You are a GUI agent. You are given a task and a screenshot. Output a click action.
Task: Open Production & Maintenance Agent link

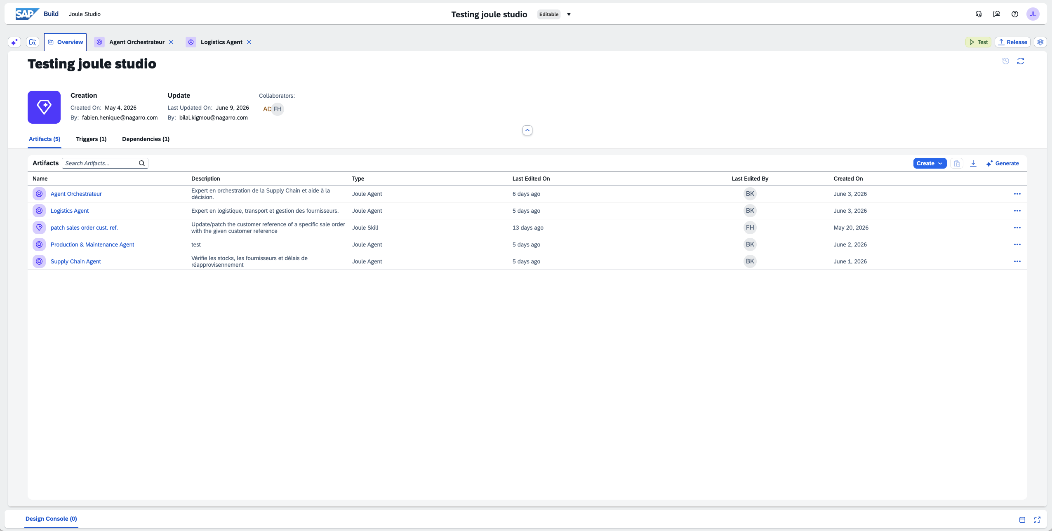pos(92,244)
